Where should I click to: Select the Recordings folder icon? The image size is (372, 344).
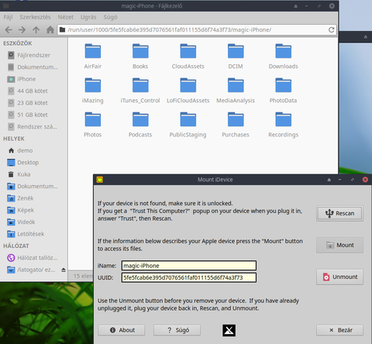click(x=283, y=119)
